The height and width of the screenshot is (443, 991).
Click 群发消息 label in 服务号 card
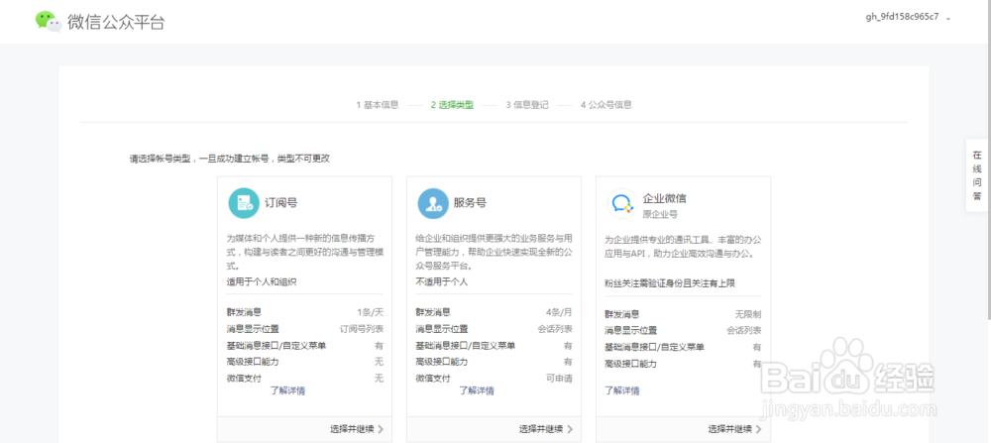point(433,312)
